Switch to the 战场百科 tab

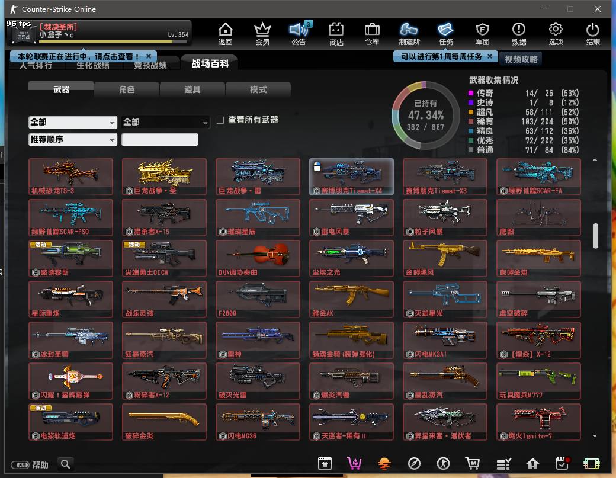[210, 63]
